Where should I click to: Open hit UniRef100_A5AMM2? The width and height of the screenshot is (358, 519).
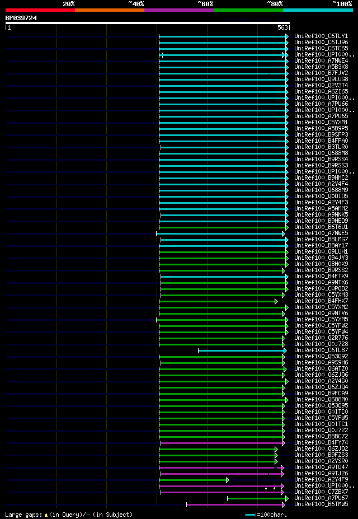(x=321, y=208)
